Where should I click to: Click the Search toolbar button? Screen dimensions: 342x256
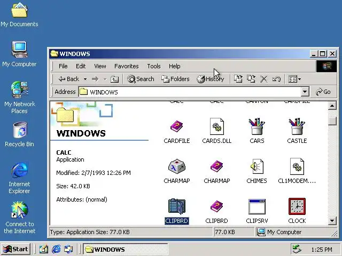[x=141, y=79]
